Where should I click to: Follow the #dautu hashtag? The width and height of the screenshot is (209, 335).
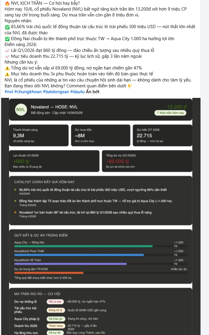77,92
